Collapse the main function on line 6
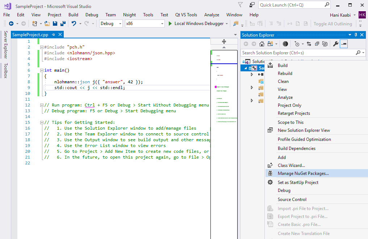This screenshot has height=239, width=368. 42,70
